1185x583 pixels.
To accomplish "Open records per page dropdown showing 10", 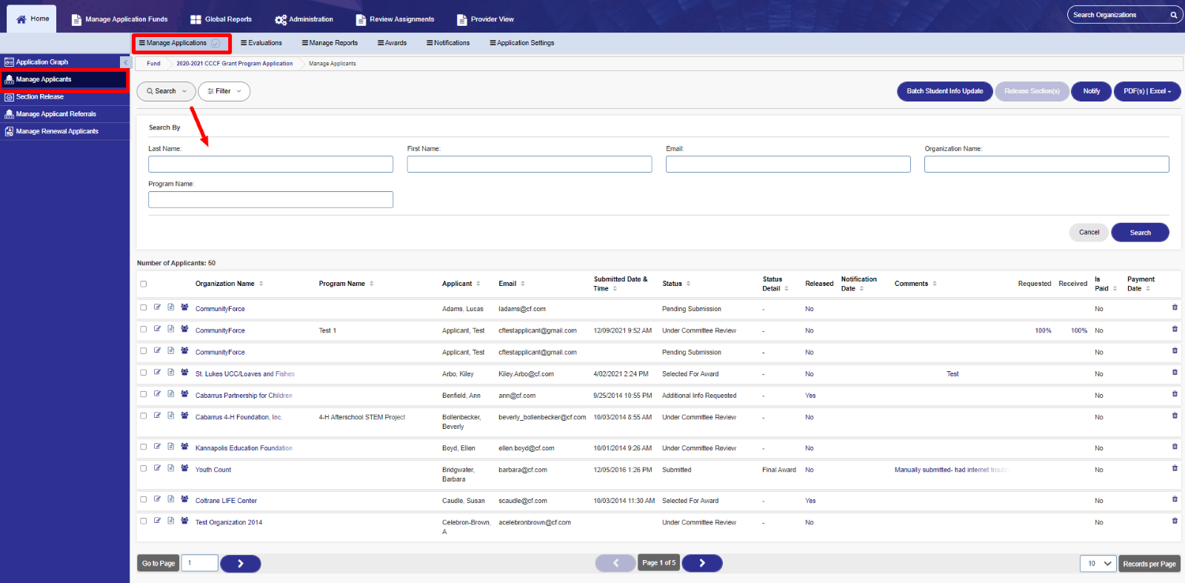I will pos(1098,564).
